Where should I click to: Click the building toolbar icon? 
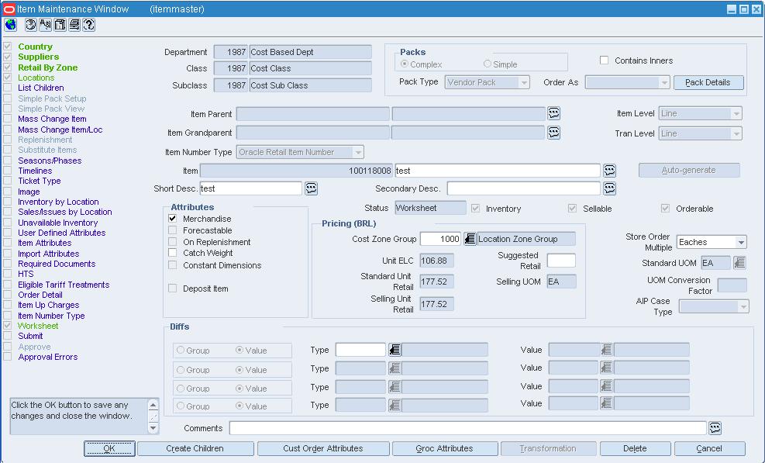click(60, 25)
